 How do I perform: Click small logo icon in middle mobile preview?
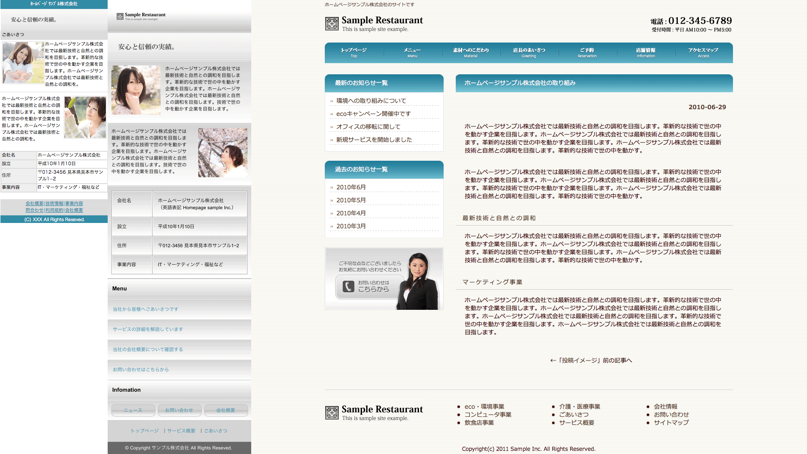coord(120,17)
